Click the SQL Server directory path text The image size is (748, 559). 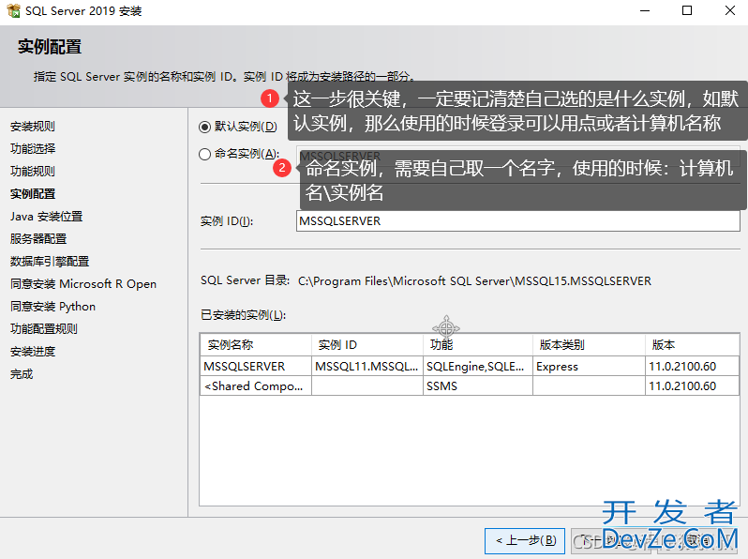474,281
